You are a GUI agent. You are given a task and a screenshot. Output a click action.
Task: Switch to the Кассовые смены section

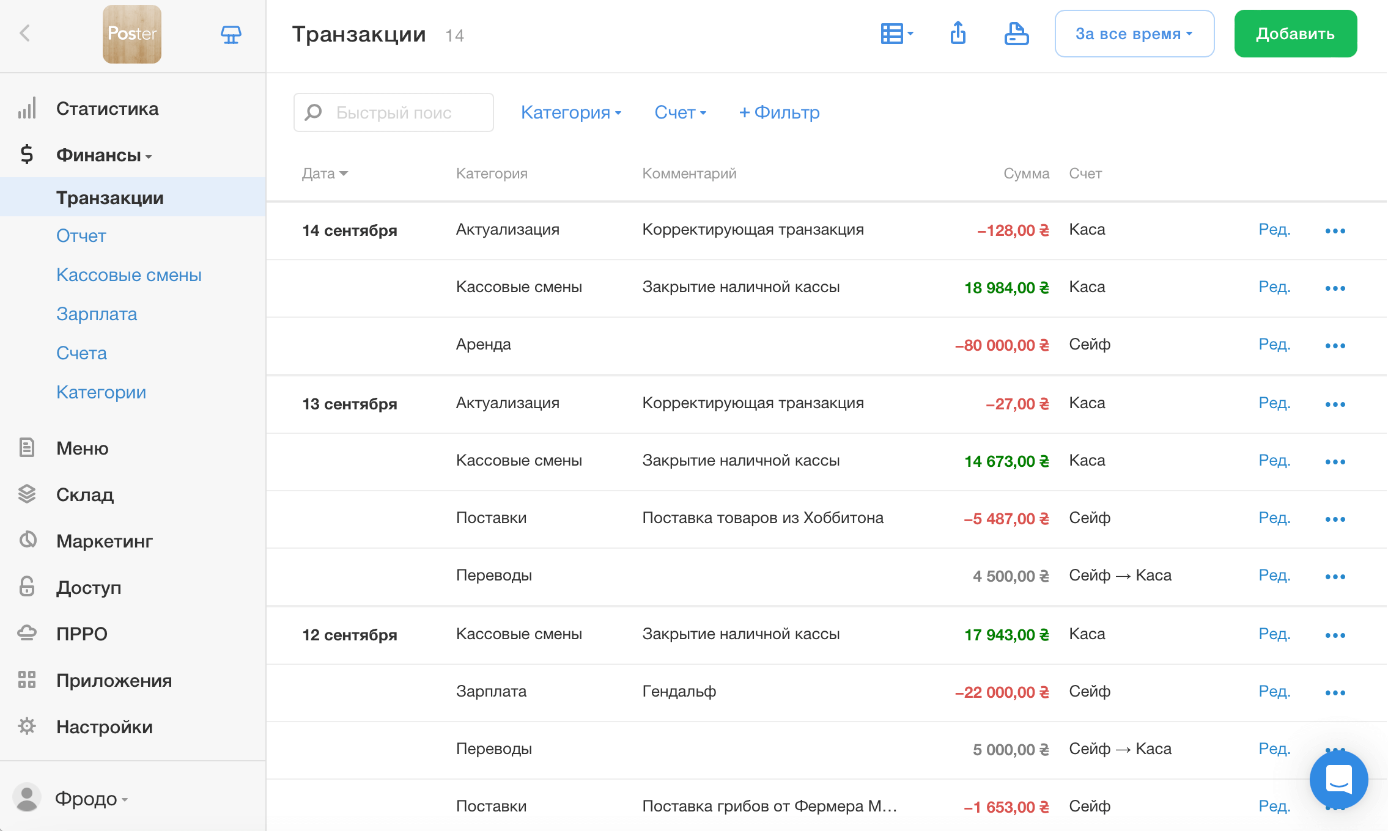tap(128, 274)
